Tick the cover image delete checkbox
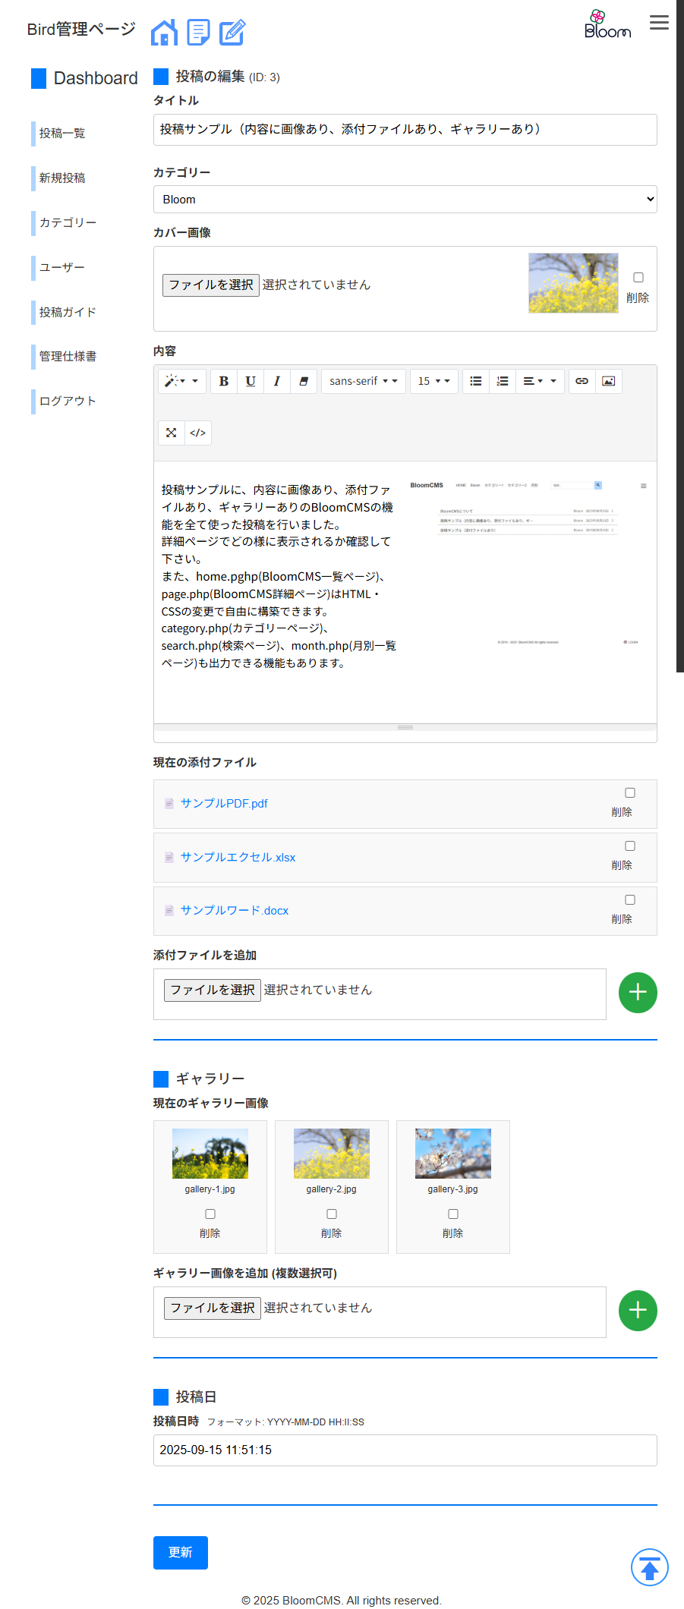The width and height of the screenshot is (684, 1609). [x=638, y=278]
